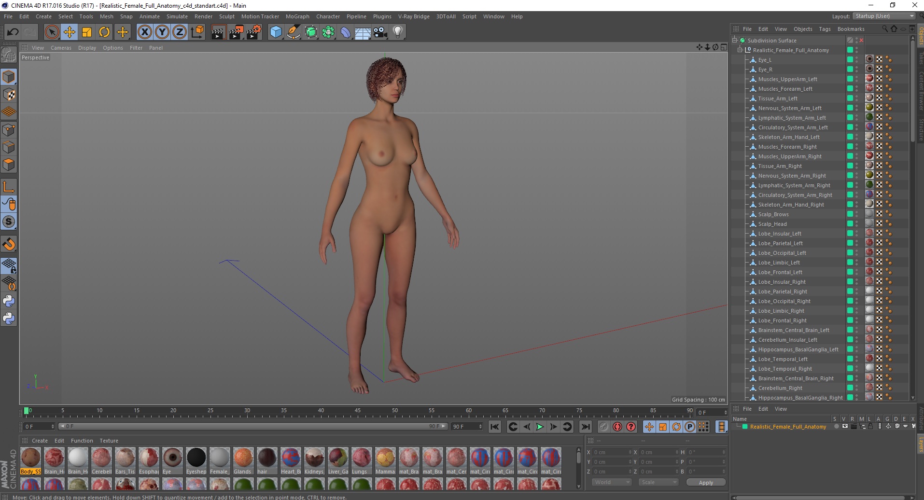Render the current view

(x=218, y=32)
